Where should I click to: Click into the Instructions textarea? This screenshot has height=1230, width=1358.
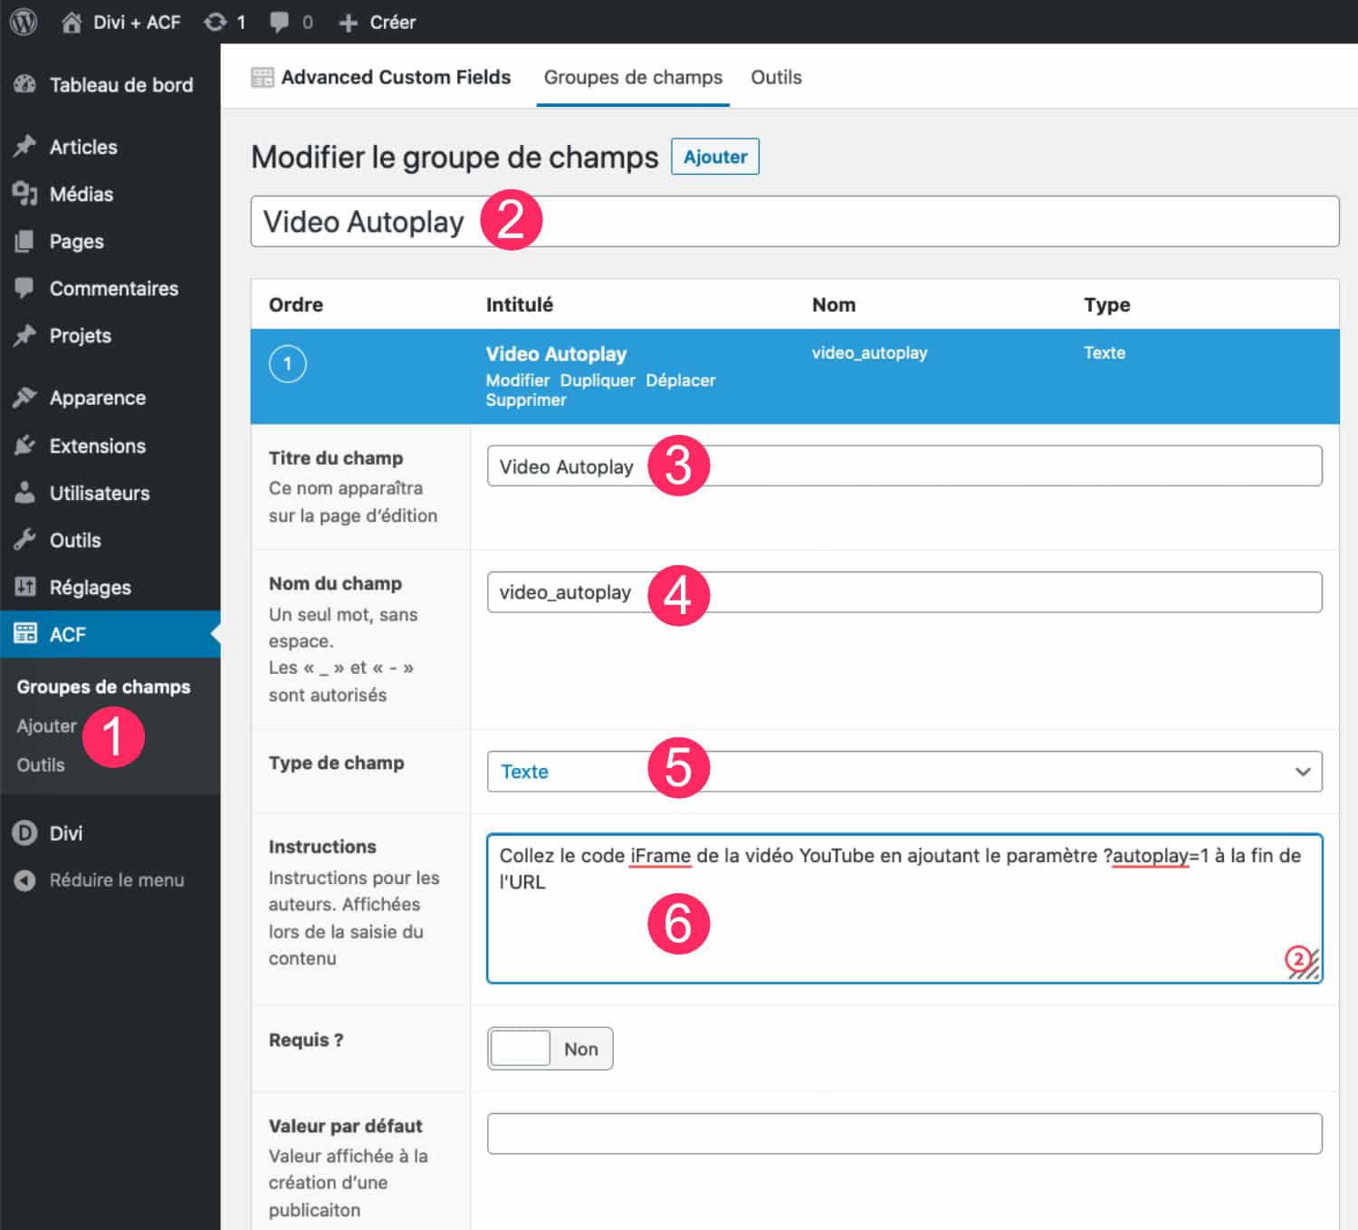(904, 908)
